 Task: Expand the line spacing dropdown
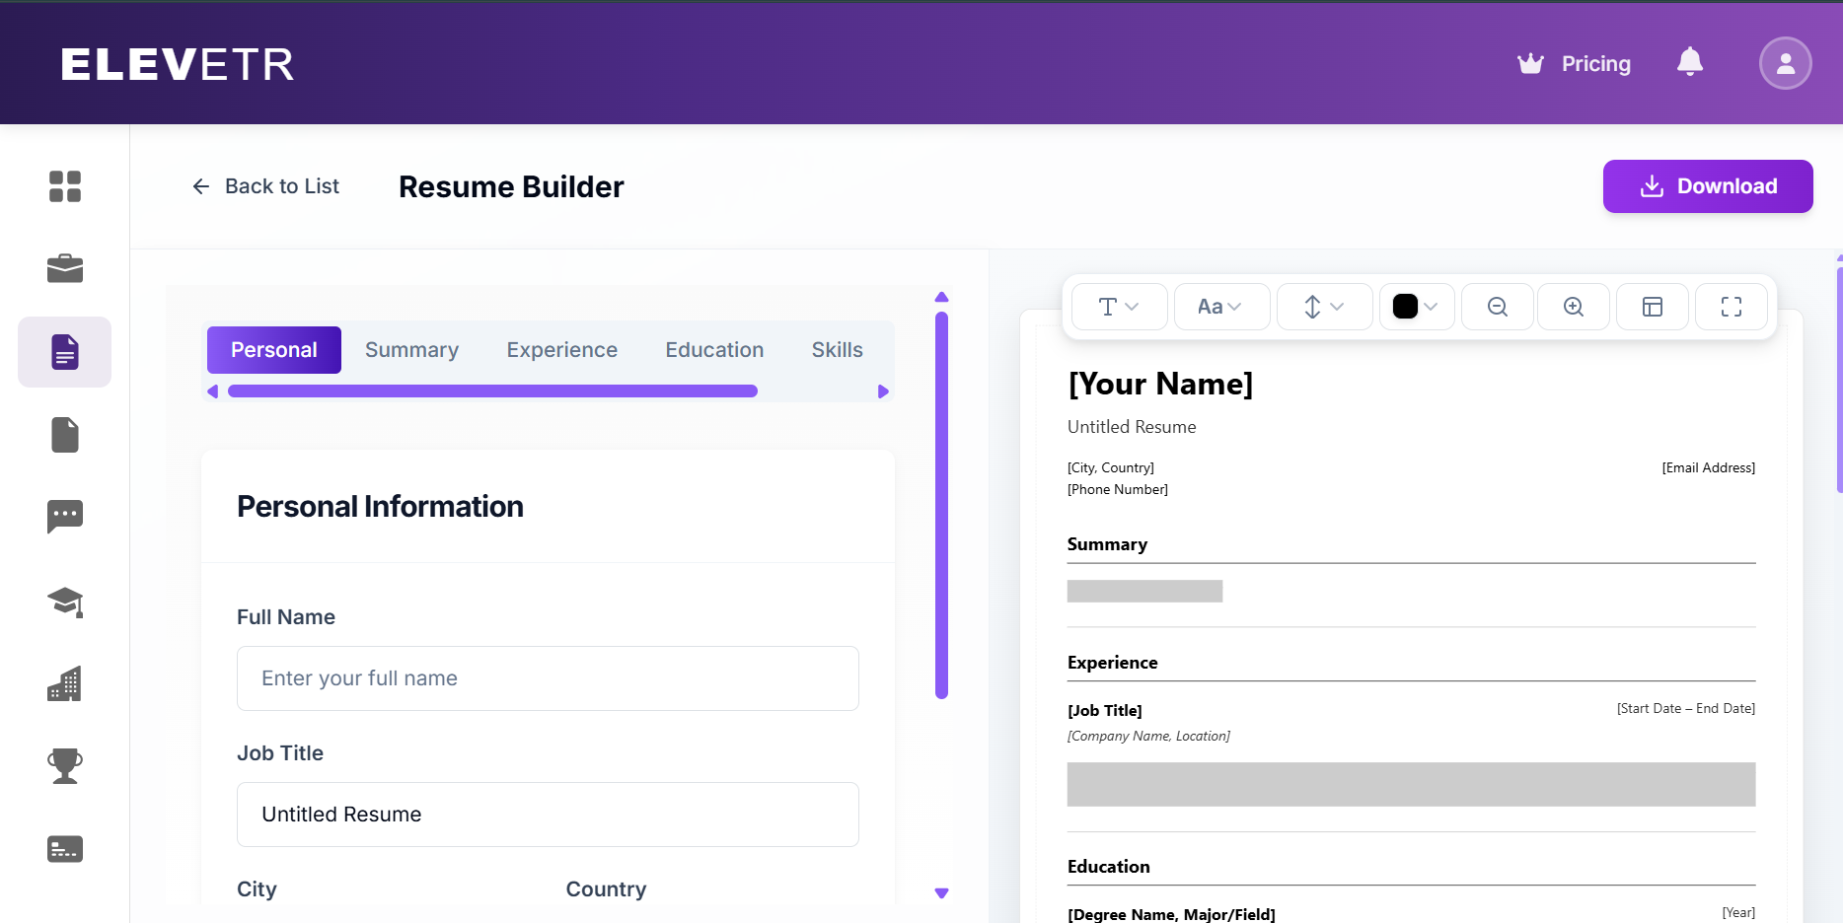tap(1324, 307)
